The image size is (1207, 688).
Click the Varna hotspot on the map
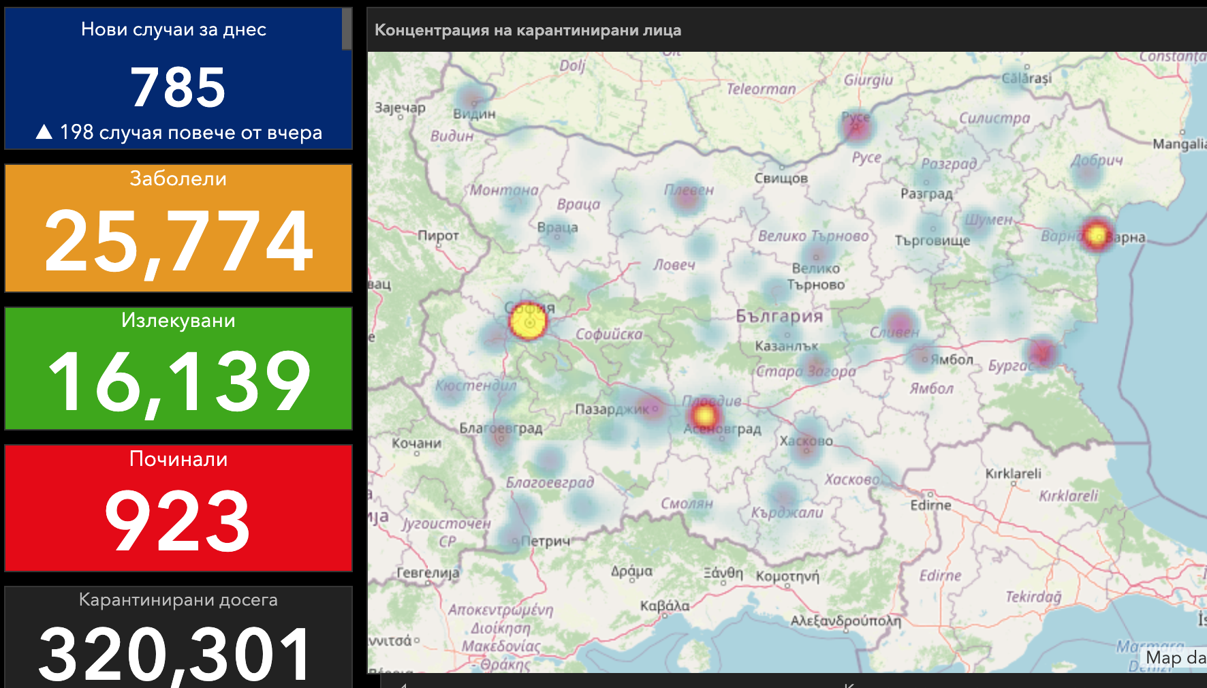1097,235
